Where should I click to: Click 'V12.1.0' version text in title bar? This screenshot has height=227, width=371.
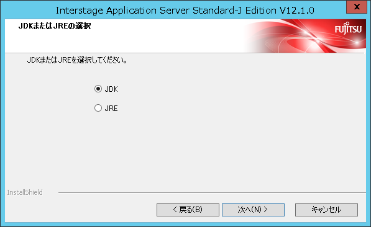point(296,11)
